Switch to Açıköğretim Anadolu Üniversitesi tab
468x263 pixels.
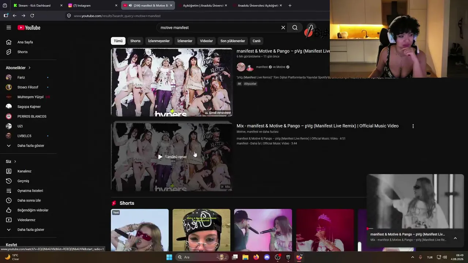click(x=203, y=5)
